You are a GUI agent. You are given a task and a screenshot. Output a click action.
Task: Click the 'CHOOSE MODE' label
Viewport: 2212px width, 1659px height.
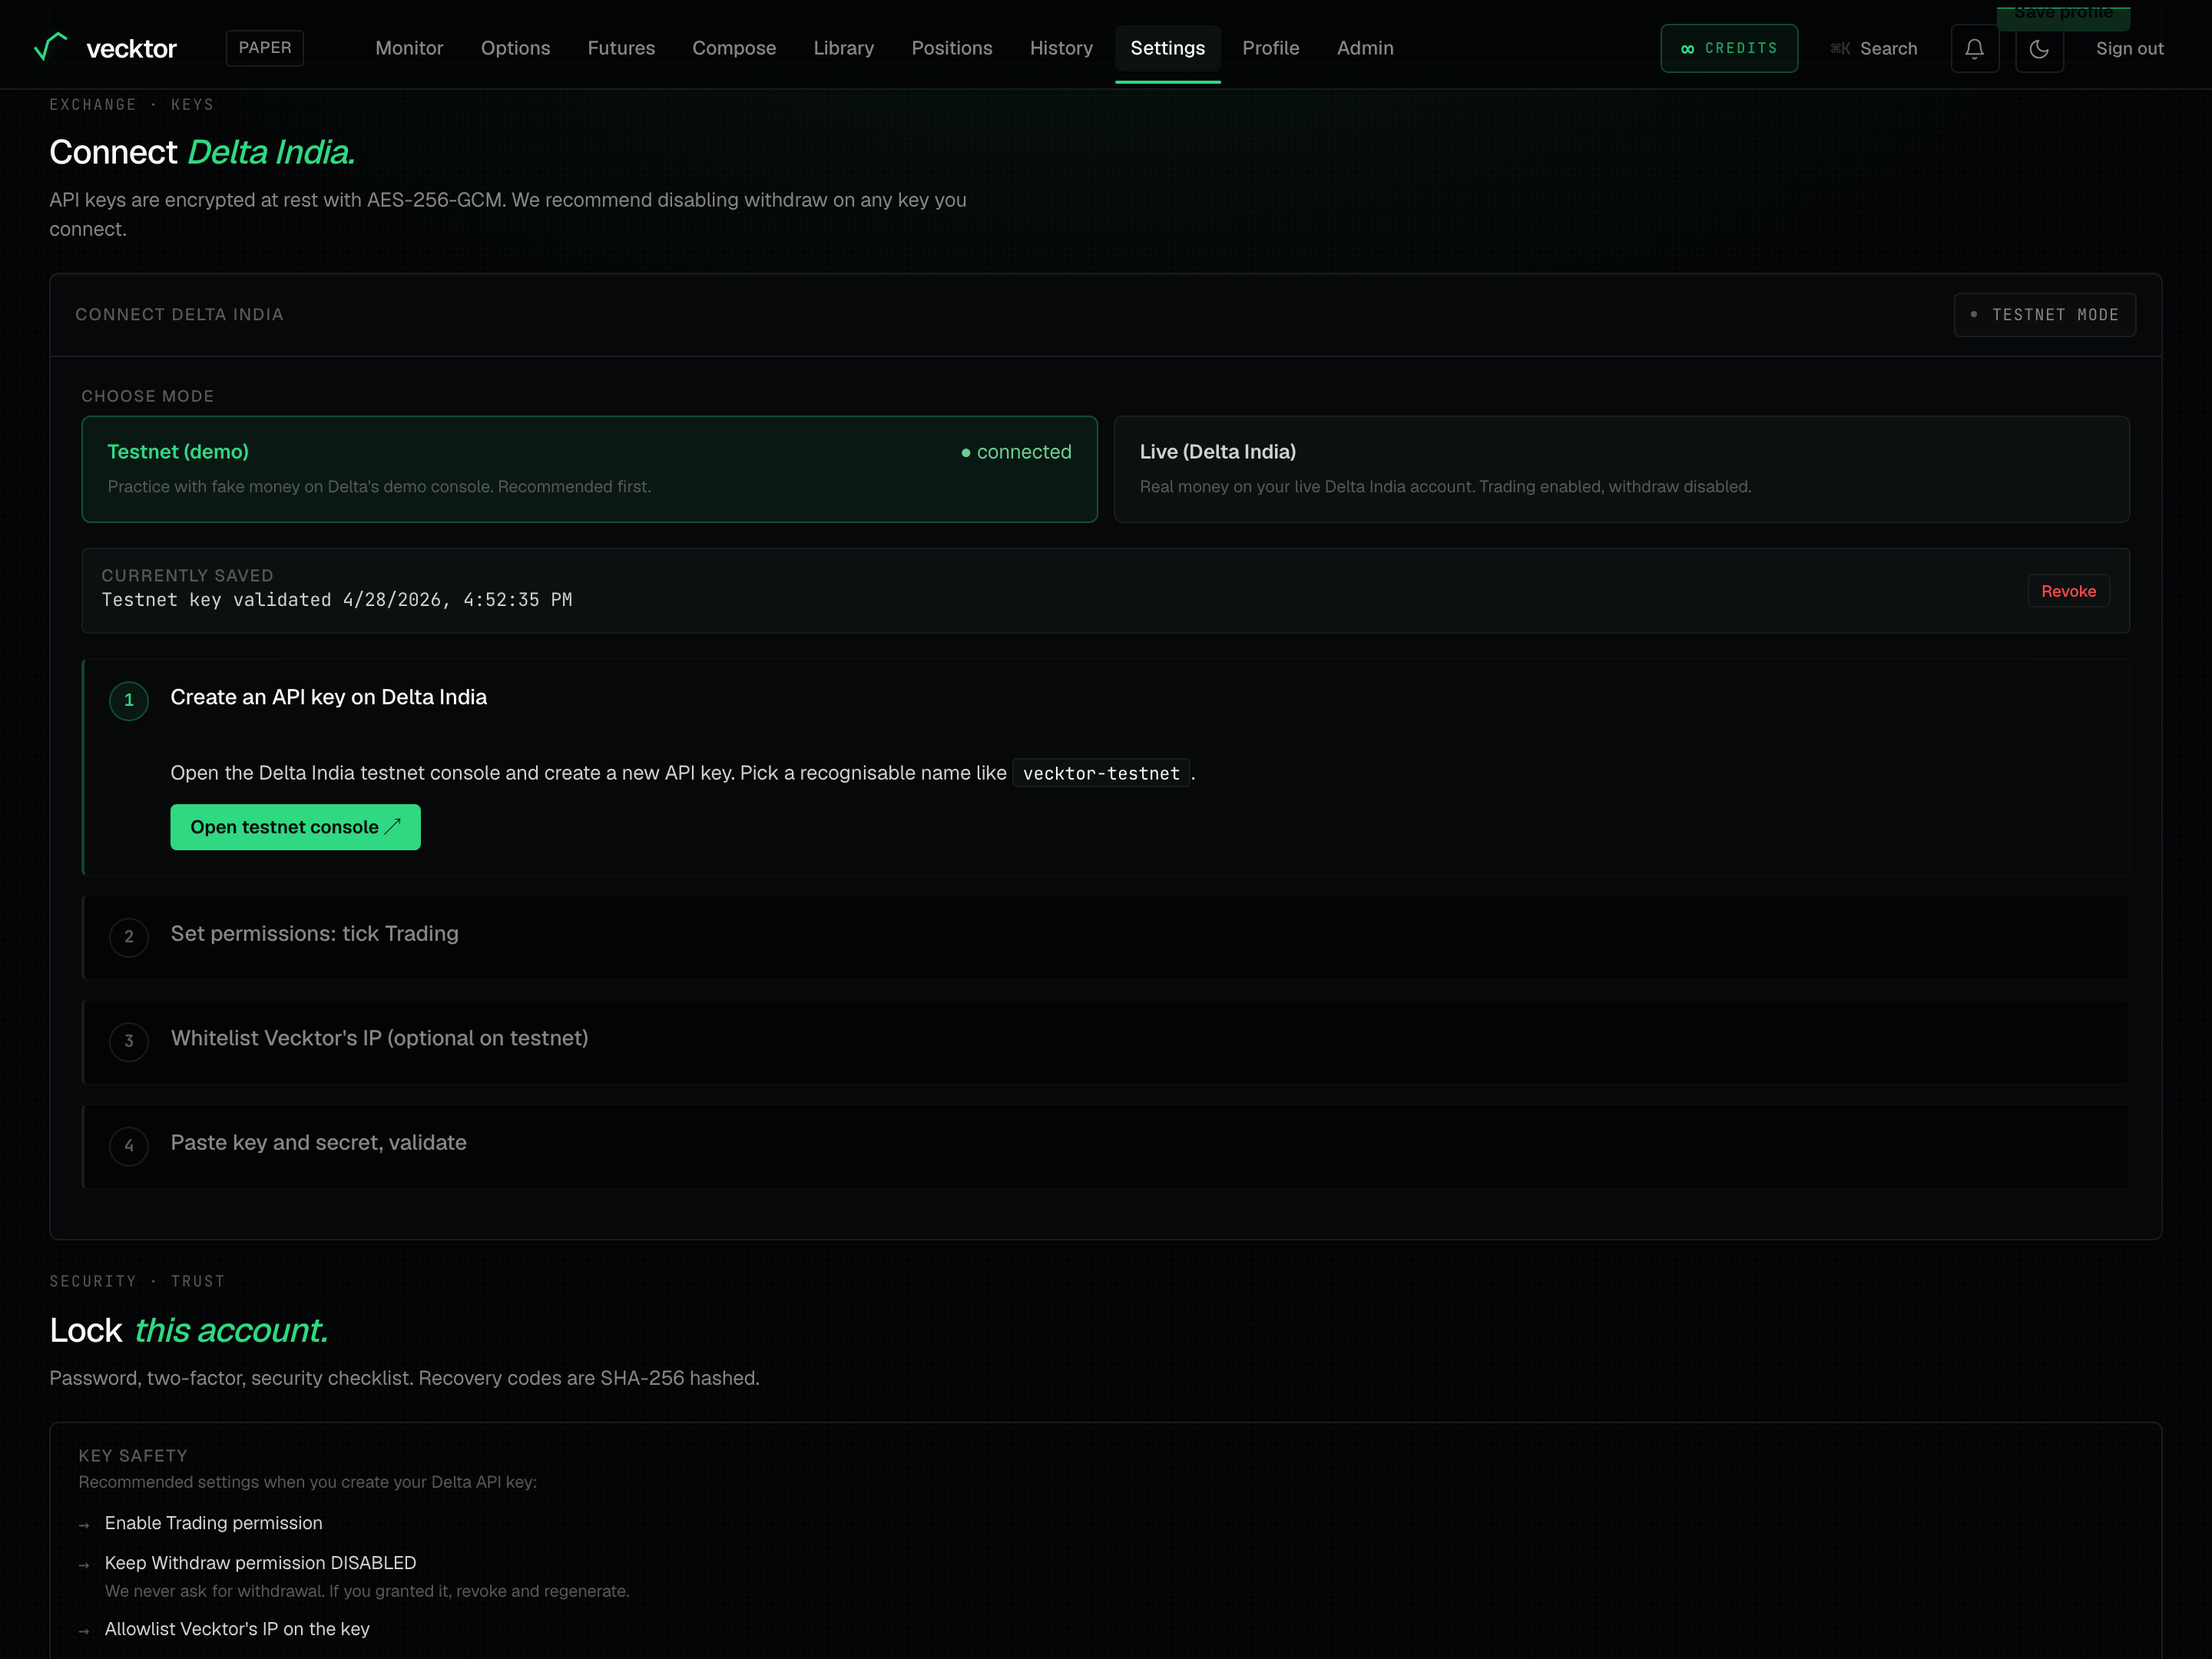tap(148, 396)
